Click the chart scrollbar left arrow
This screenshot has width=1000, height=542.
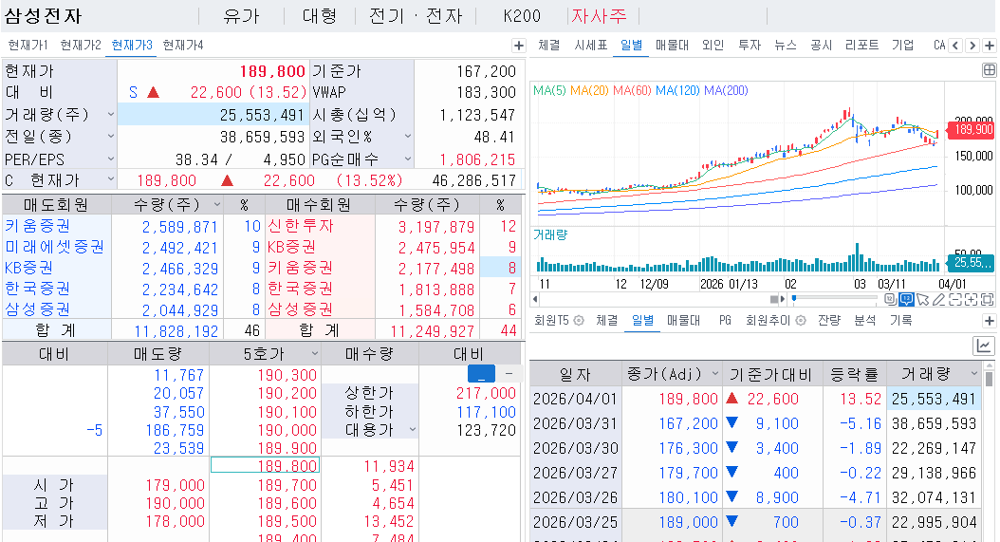pos(535,299)
